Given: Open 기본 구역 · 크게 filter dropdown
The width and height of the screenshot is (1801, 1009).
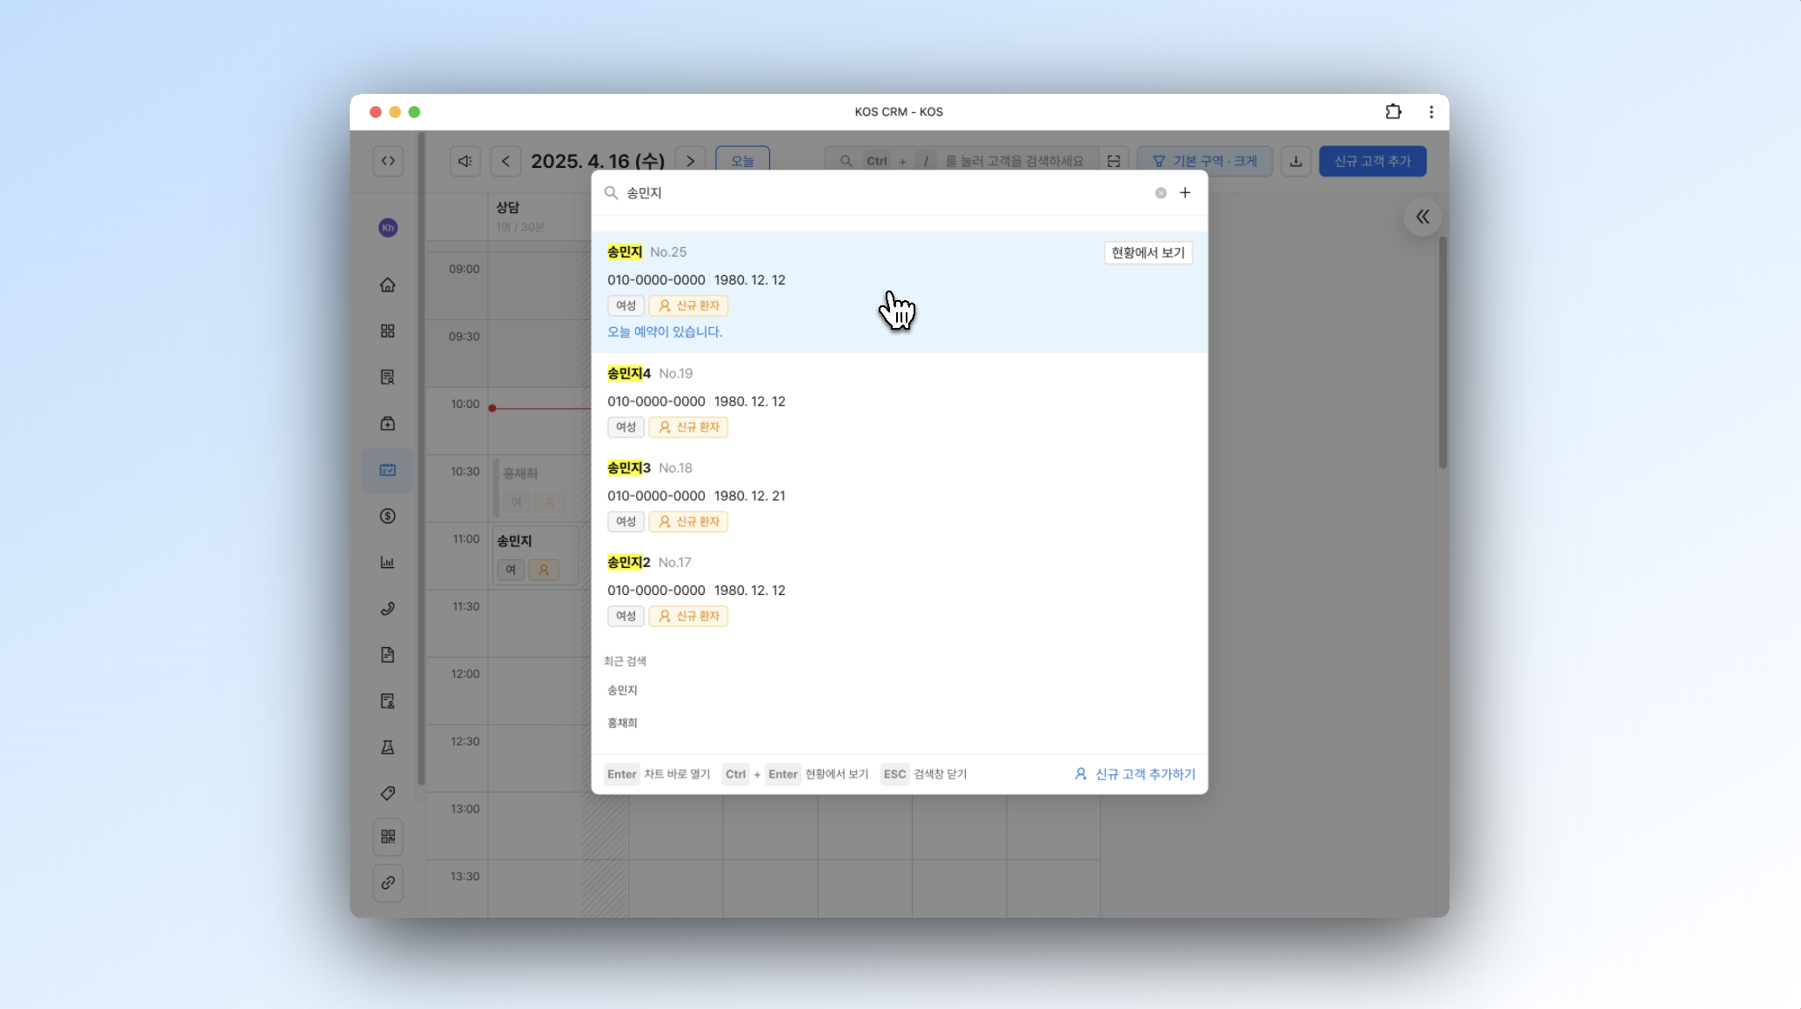Looking at the screenshot, I should (1204, 161).
